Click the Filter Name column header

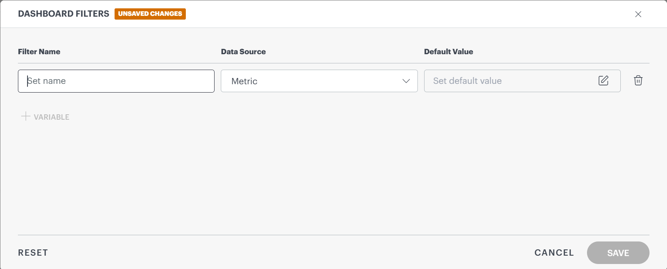tap(39, 52)
